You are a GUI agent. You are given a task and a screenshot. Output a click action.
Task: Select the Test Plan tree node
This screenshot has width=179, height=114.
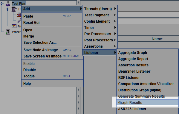19,4
